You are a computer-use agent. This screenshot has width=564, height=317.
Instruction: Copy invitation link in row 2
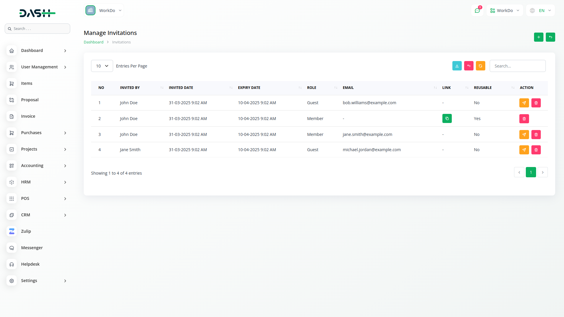pyautogui.click(x=447, y=119)
